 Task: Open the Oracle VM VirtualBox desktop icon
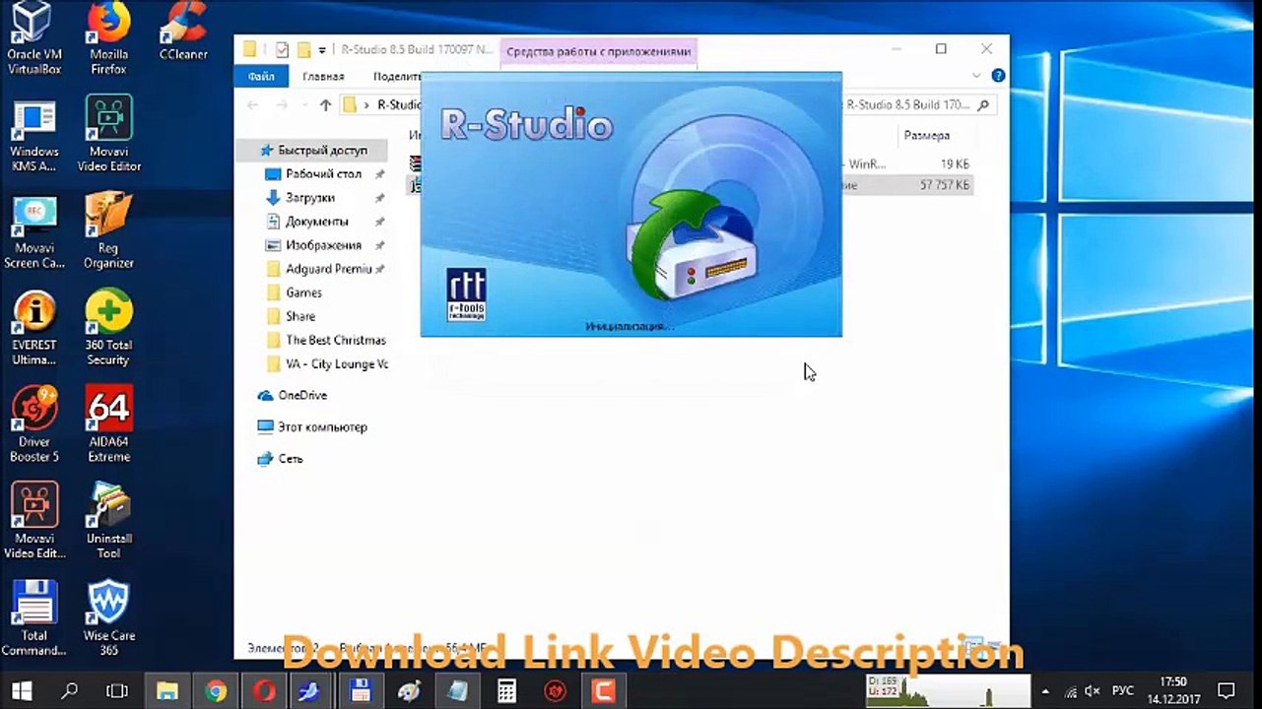click(x=34, y=39)
